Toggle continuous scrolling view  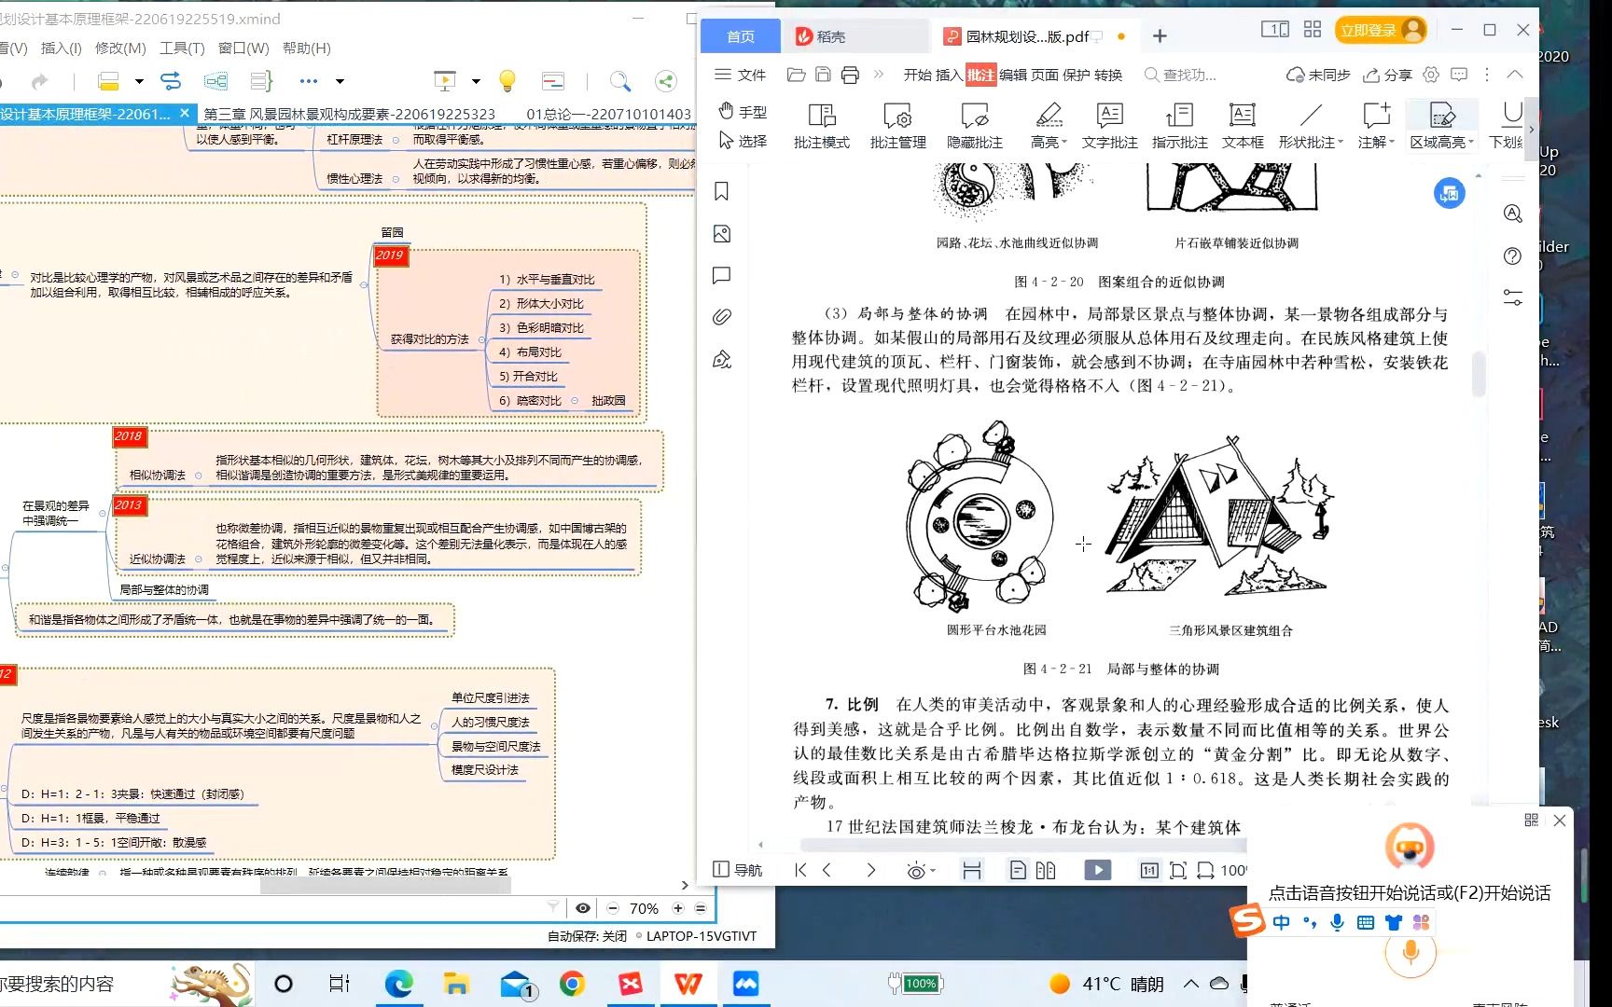point(971,870)
